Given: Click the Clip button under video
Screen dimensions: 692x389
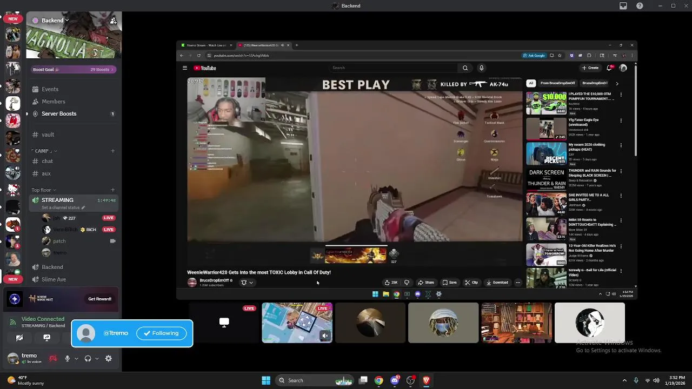Looking at the screenshot, I should coord(471,283).
